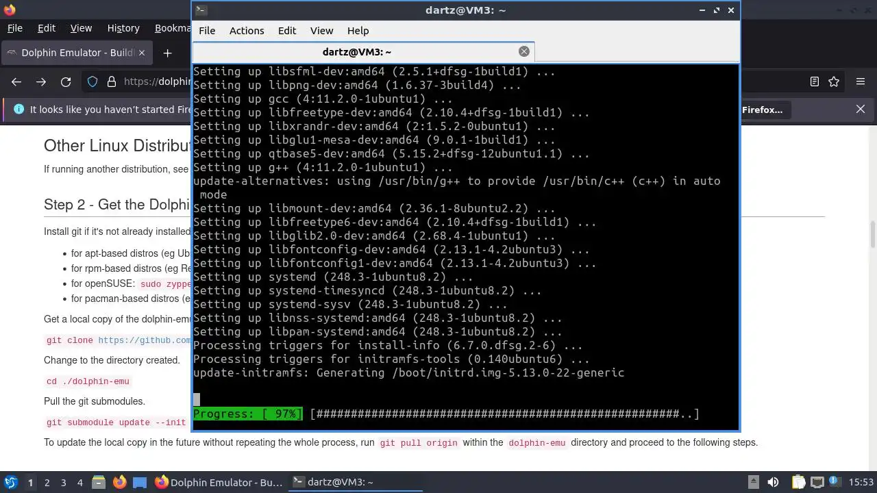Click the terminal progress bar at 97%
Viewport: 877px width, 493px height.
click(x=446, y=414)
